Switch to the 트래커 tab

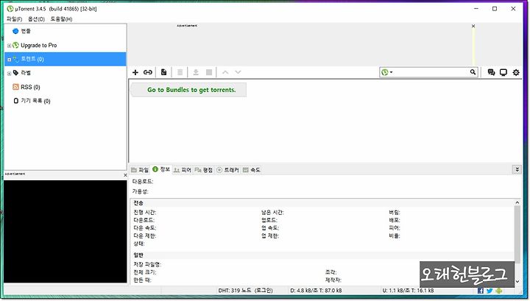227,170
